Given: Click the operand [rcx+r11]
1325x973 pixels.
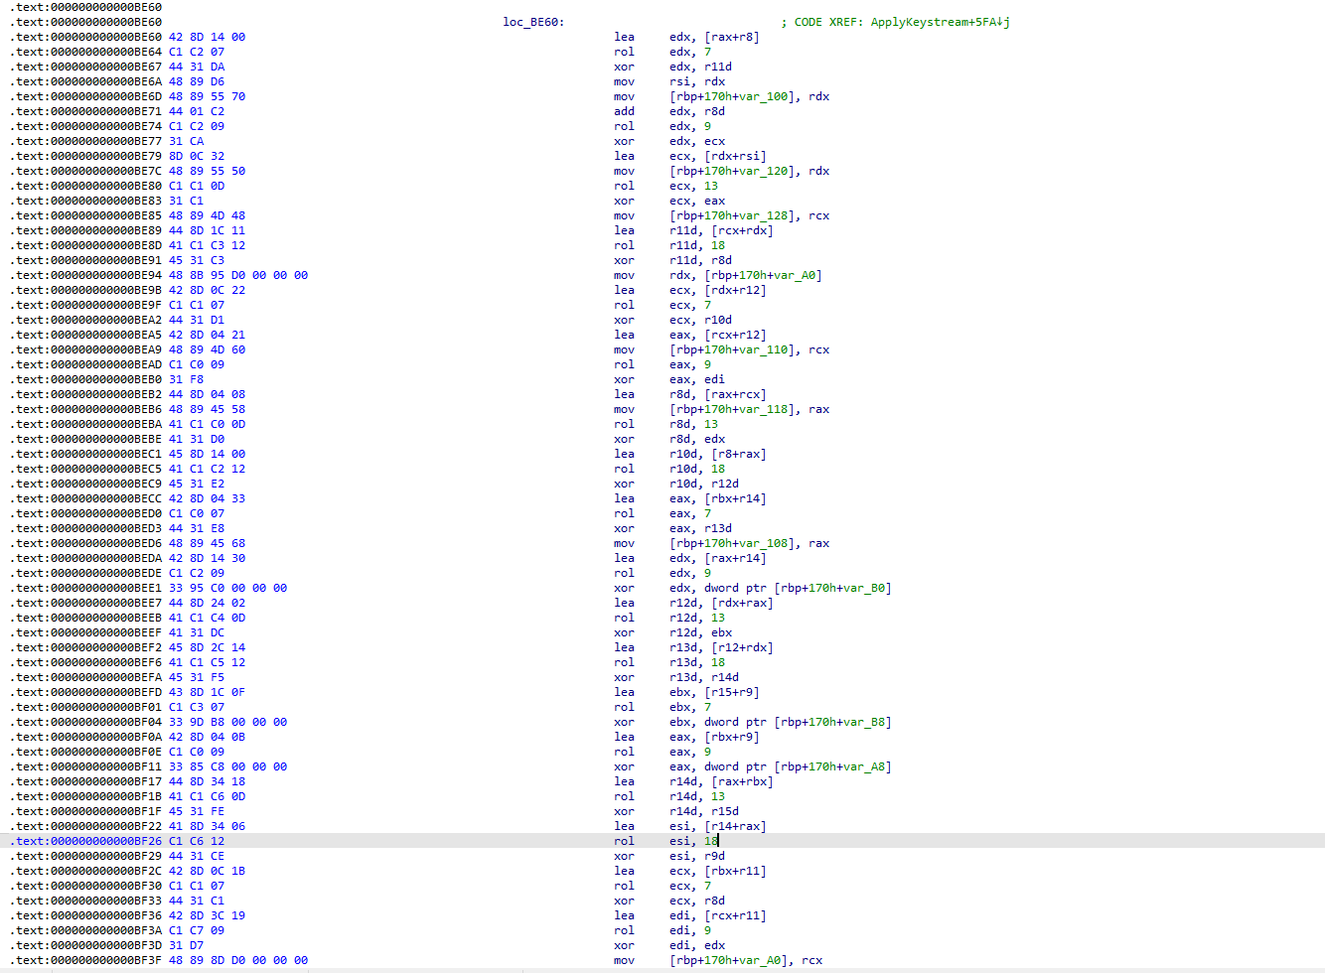Looking at the screenshot, I should (735, 915).
